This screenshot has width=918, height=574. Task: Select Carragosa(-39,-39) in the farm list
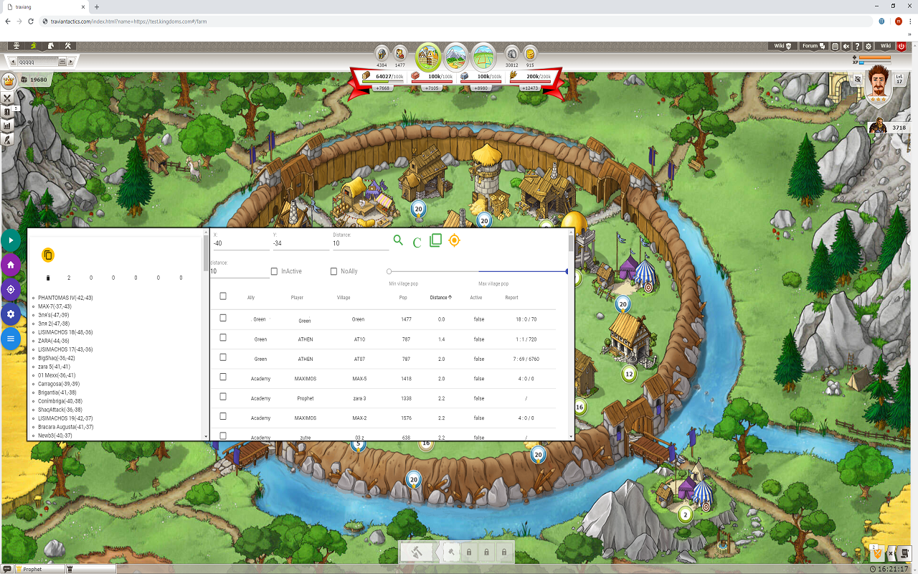pos(59,384)
